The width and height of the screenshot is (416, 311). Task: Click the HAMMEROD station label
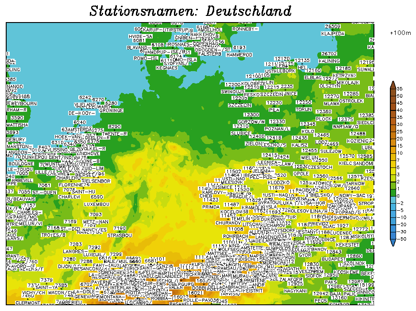239,54
